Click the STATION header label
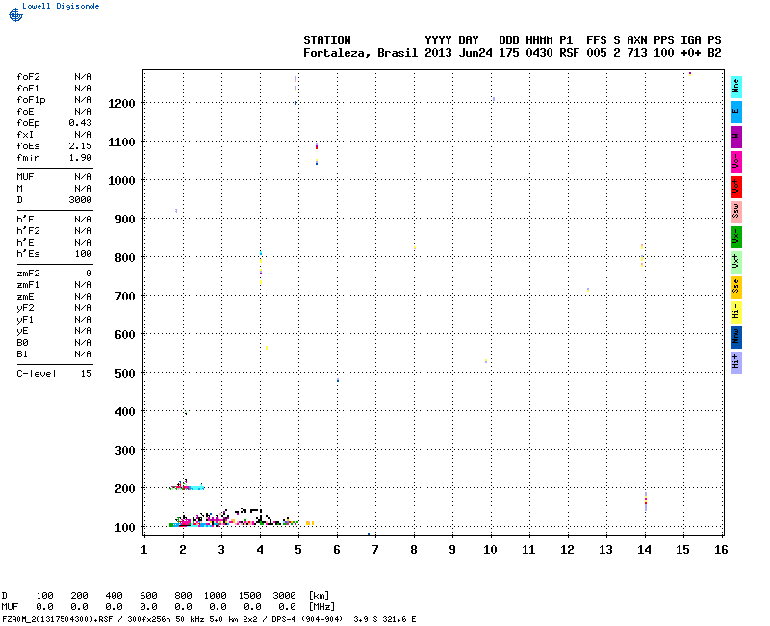 pos(327,40)
